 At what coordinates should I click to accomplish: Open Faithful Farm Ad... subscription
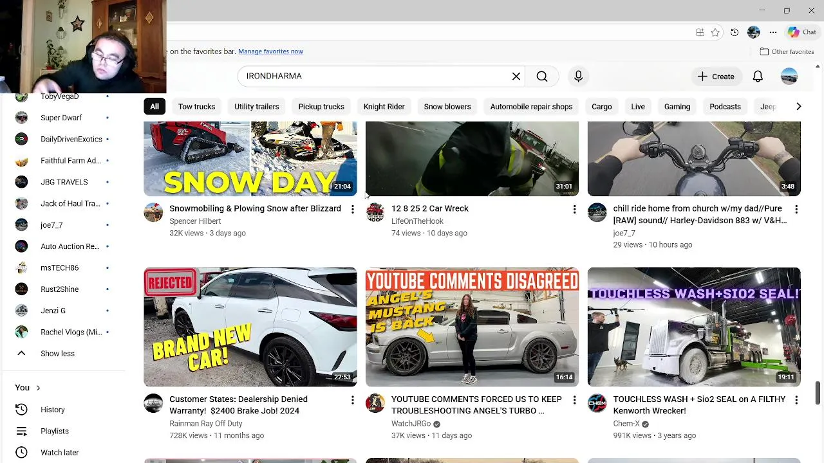[63, 161]
